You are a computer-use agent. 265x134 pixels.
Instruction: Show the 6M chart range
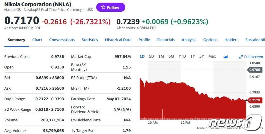(171, 56)
